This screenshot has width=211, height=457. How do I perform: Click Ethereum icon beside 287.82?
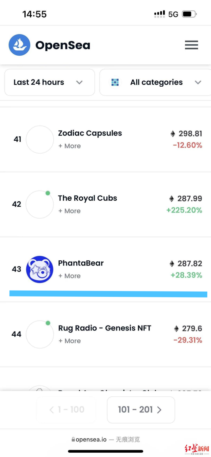tap(171, 264)
